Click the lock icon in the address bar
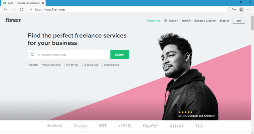Viewport: 254px width, 134px height. coord(31,10)
